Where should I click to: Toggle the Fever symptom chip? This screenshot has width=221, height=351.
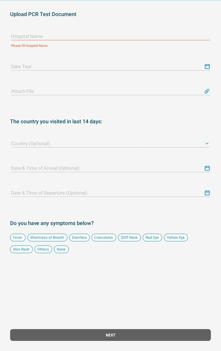point(18,238)
